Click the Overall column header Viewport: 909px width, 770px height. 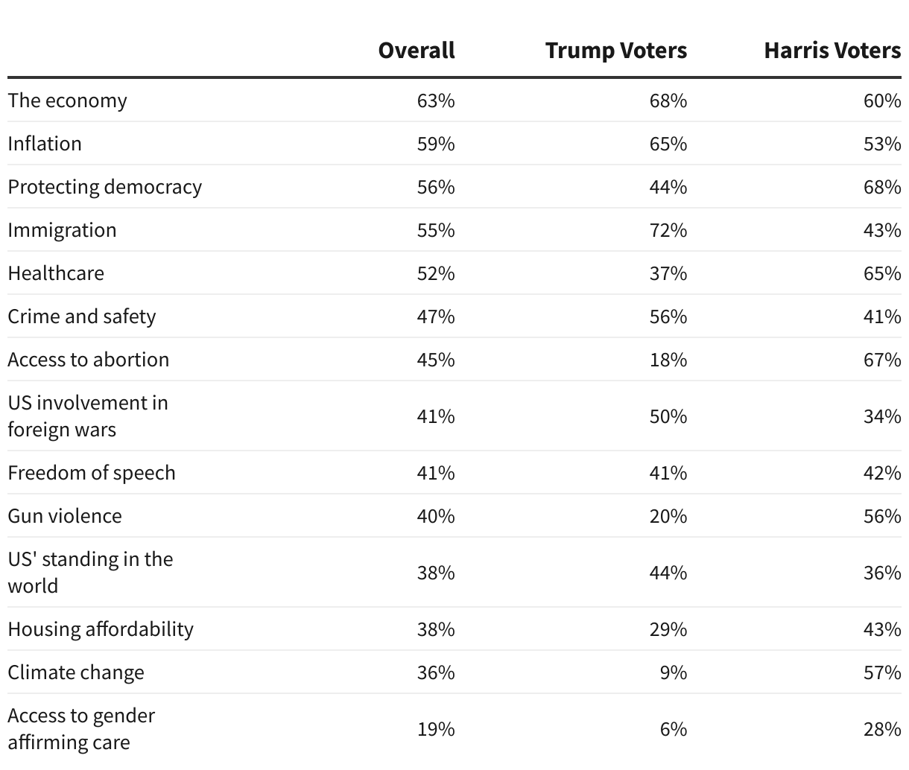point(416,51)
